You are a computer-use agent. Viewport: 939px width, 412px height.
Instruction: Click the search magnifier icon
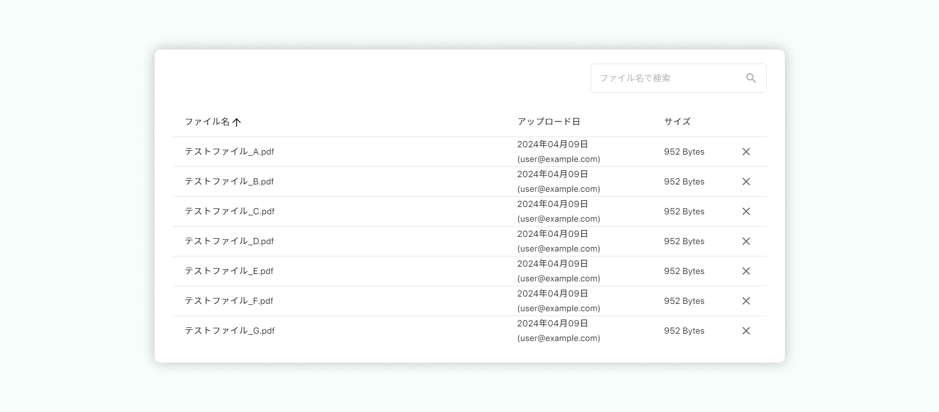[x=751, y=78]
